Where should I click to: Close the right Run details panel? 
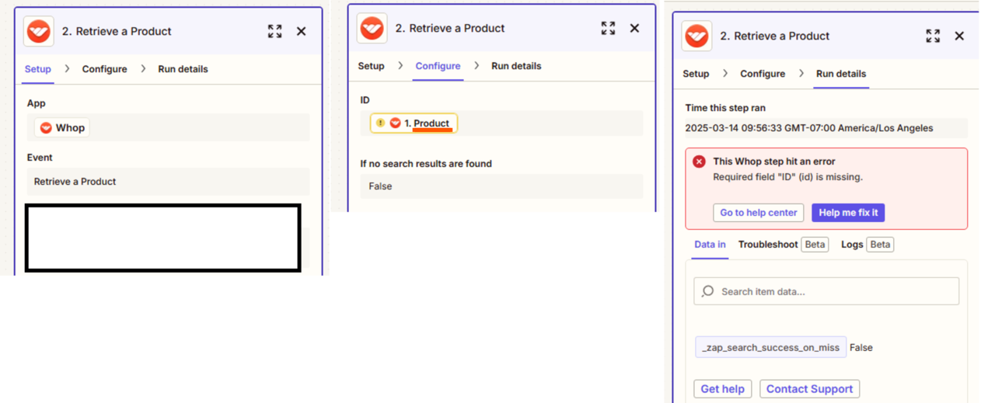[959, 36]
